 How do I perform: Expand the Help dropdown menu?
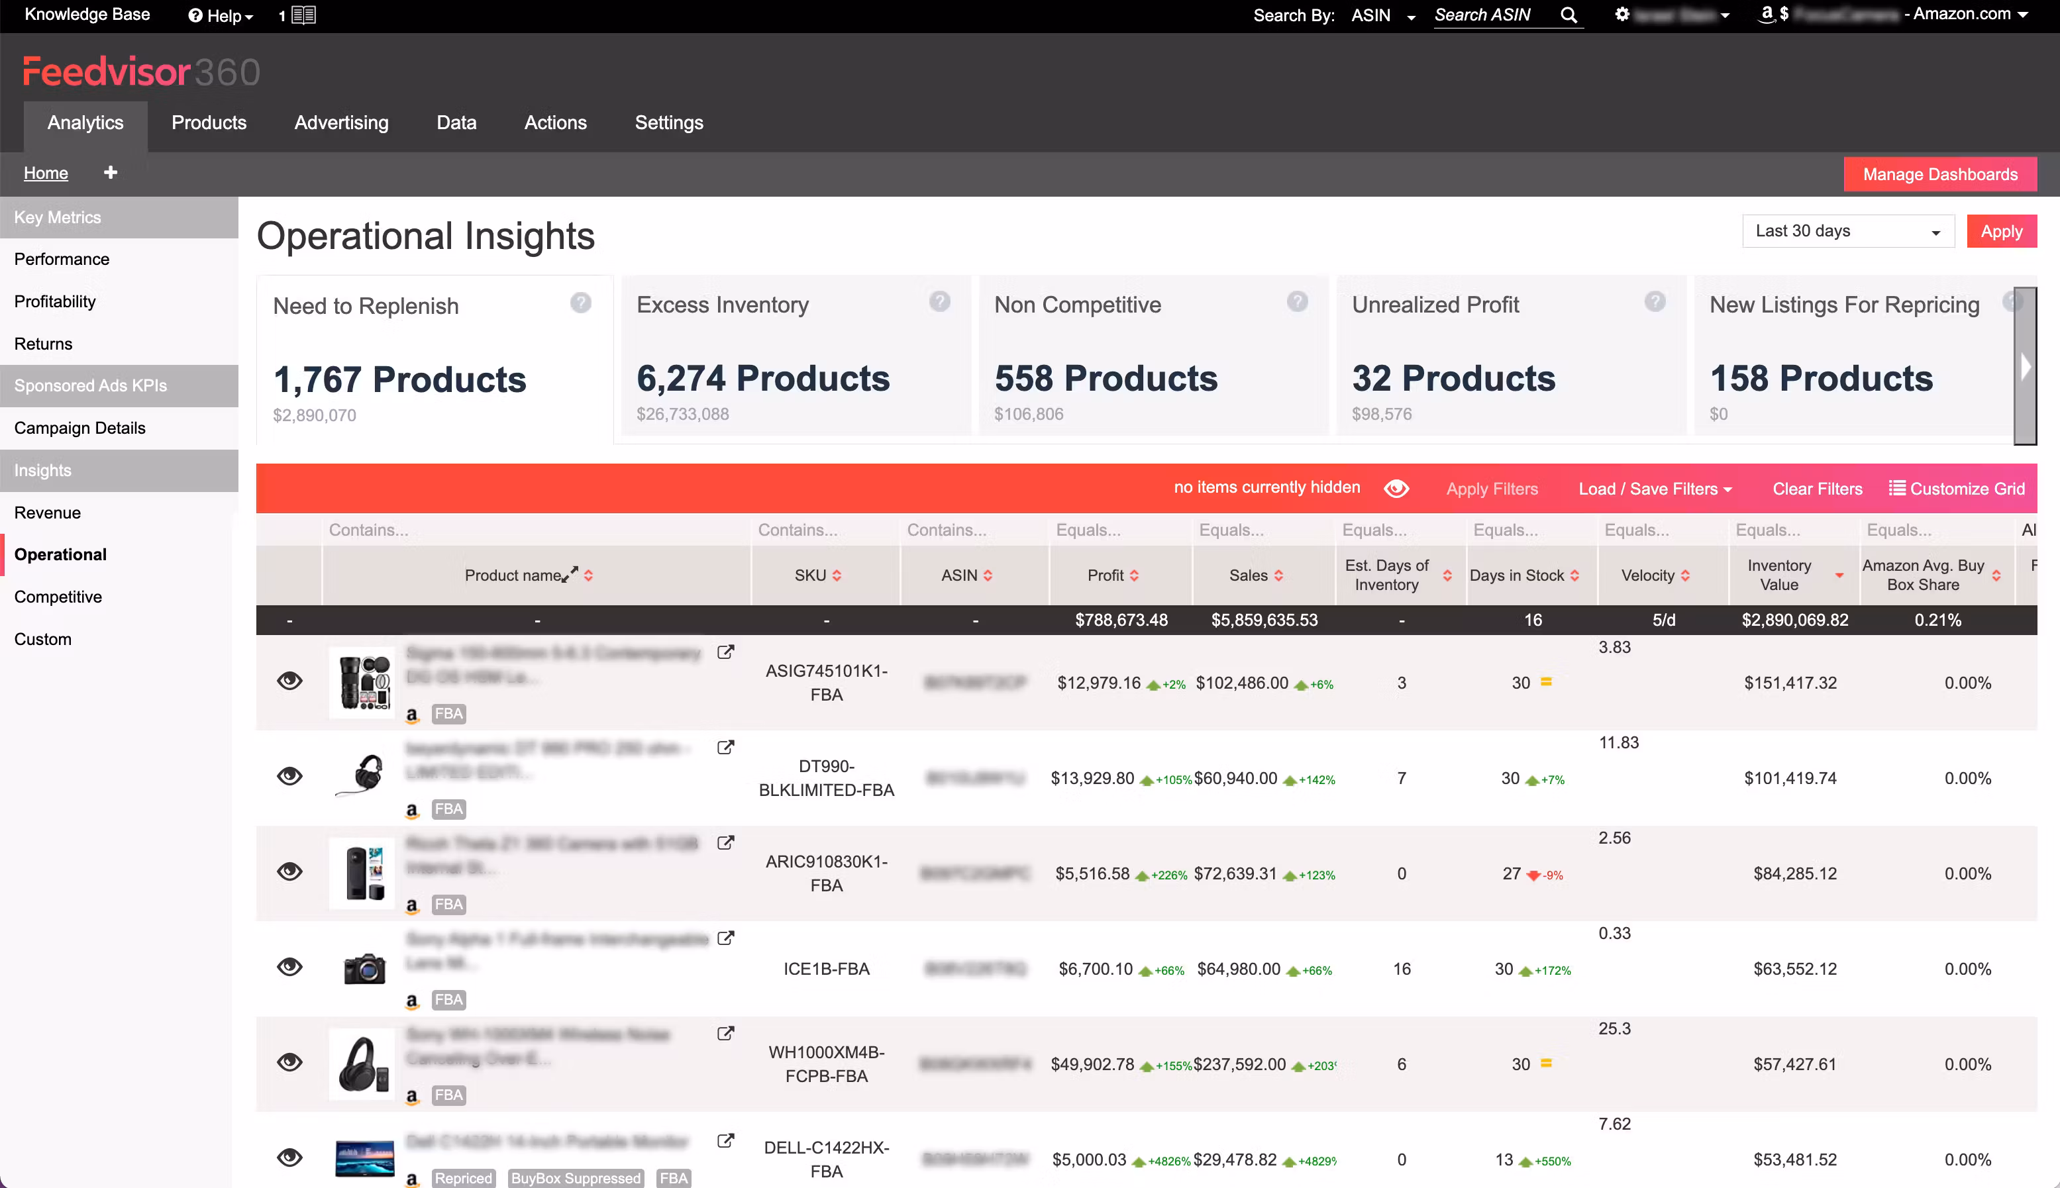point(221,15)
